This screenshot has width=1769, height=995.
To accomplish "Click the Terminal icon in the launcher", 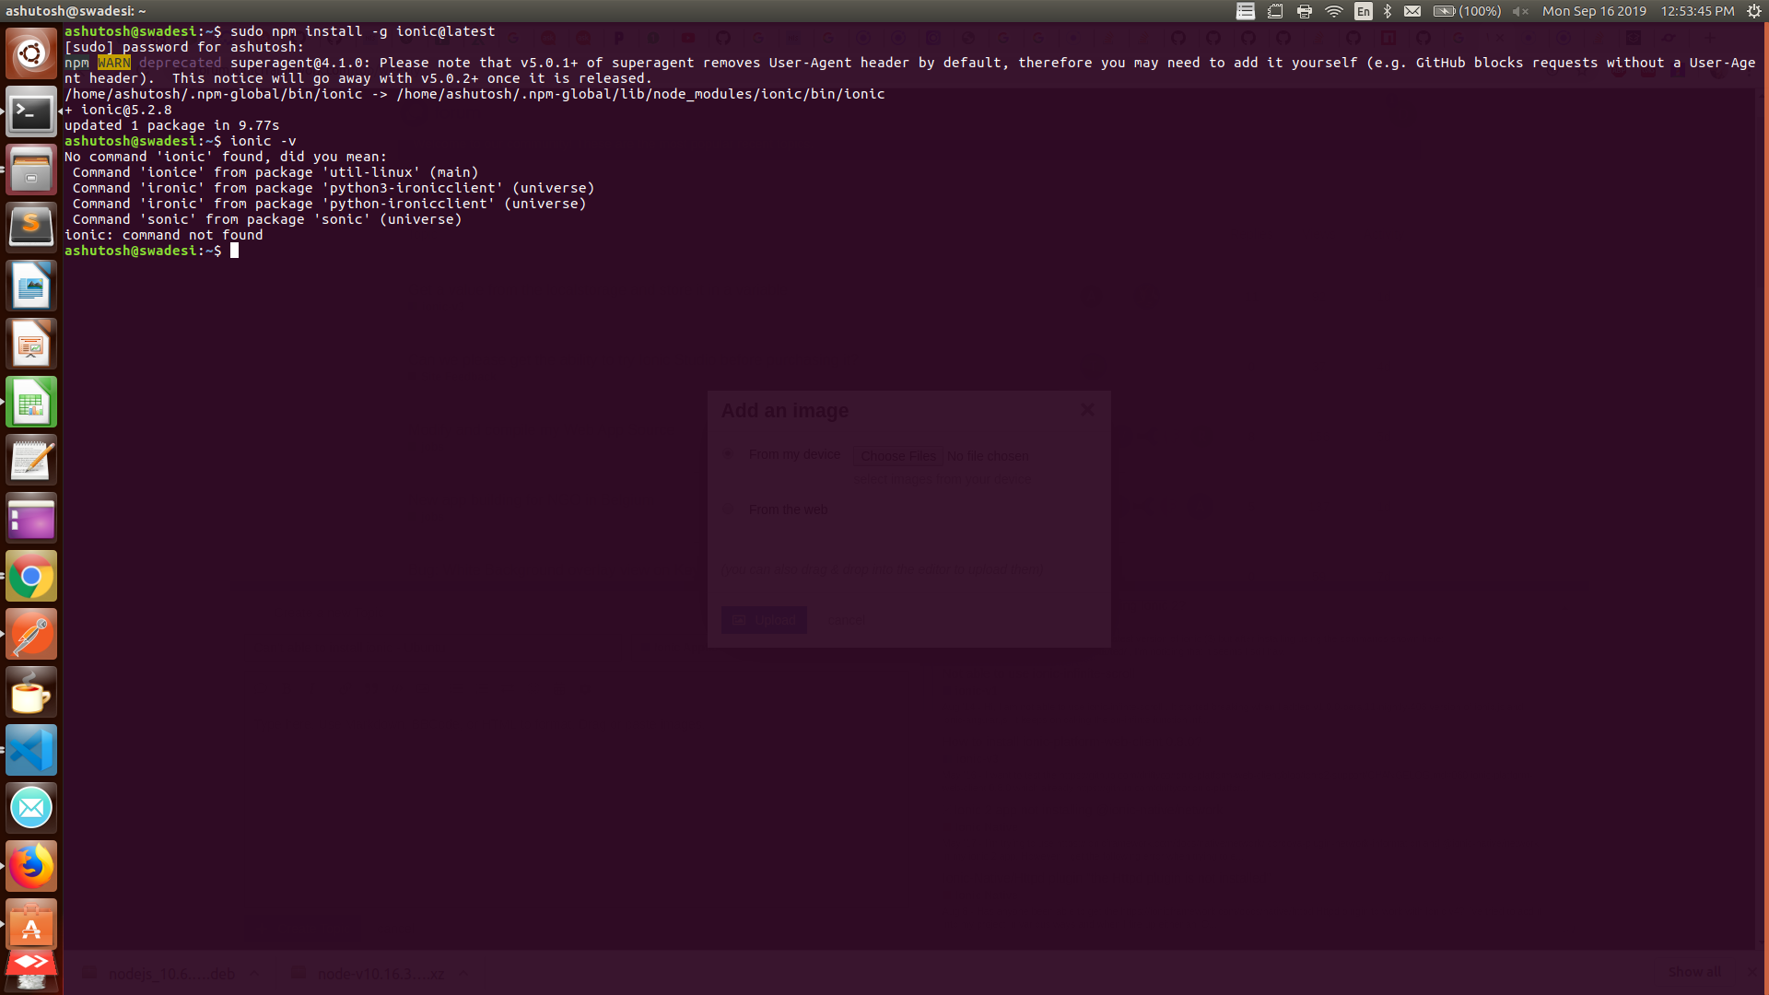I will pyautogui.click(x=31, y=112).
